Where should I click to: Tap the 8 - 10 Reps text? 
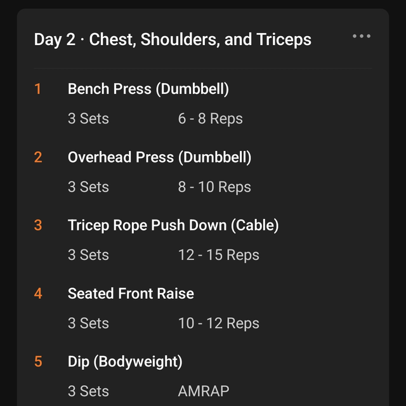pos(214,187)
